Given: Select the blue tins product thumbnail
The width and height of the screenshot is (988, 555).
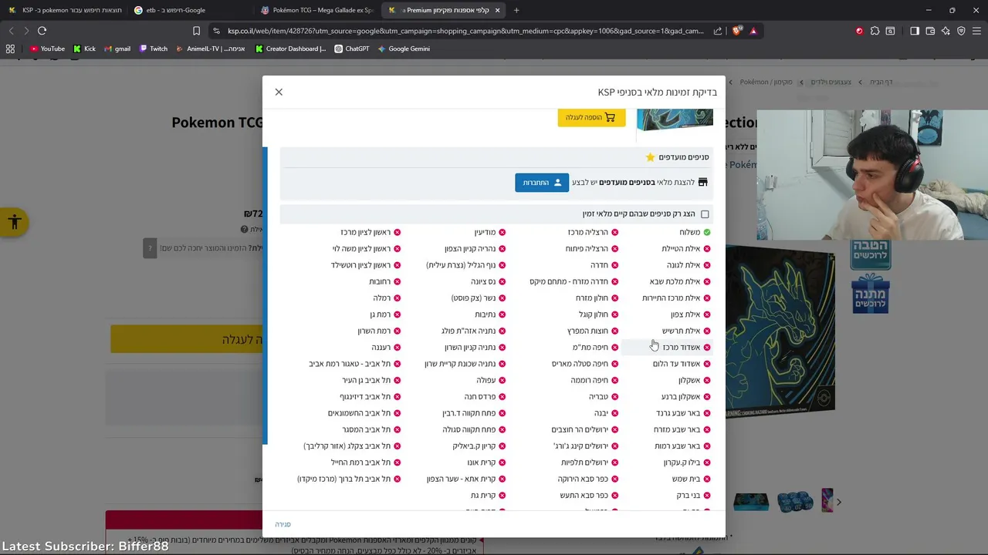Looking at the screenshot, I should (x=795, y=502).
